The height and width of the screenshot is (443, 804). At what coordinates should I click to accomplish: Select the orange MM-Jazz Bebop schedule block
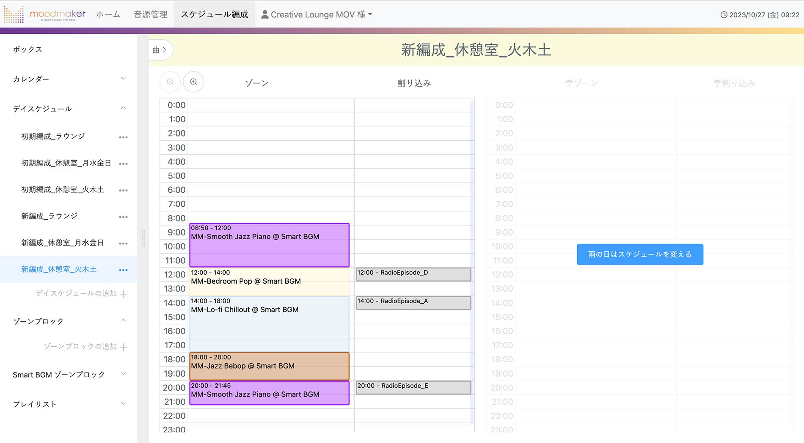[x=269, y=366]
